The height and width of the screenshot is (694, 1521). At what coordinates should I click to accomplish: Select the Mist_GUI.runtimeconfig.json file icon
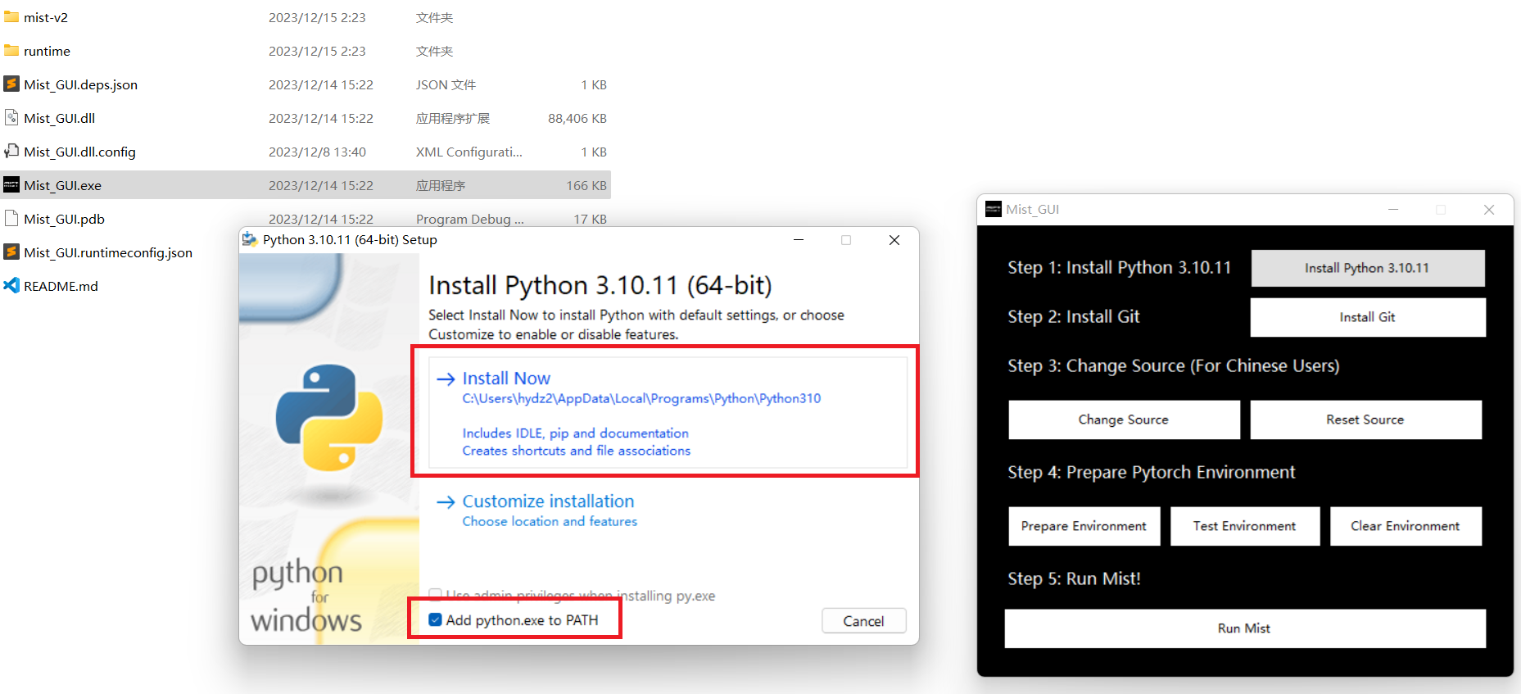[11, 252]
